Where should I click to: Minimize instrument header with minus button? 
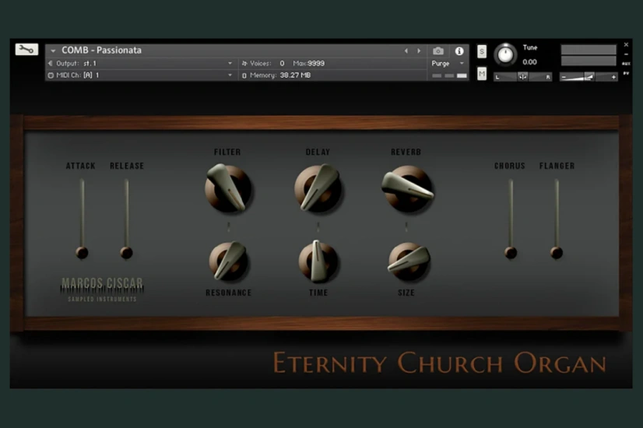pyautogui.click(x=626, y=54)
